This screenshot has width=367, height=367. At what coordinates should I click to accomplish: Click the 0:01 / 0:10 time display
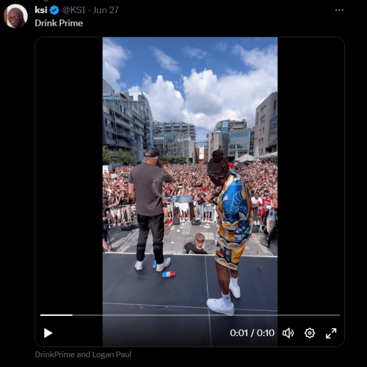click(x=252, y=333)
